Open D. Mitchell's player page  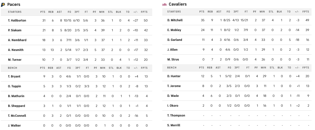click(x=175, y=20)
